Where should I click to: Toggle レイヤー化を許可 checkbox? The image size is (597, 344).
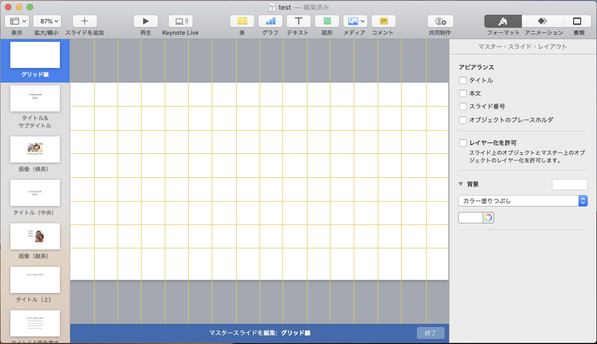point(463,143)
